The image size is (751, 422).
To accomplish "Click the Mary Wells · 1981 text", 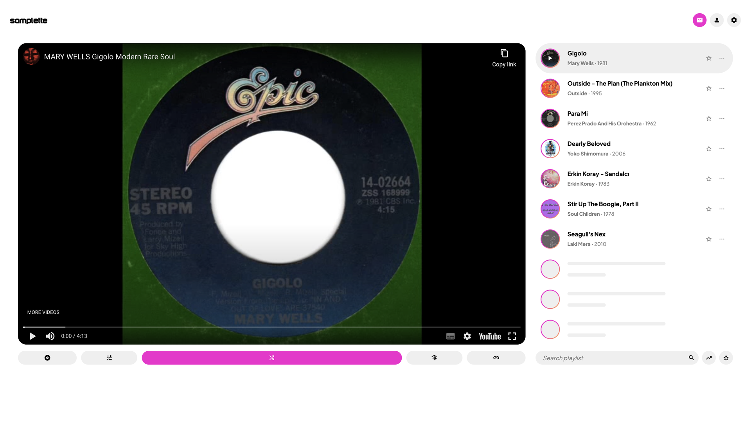I will tap(587, 63).
